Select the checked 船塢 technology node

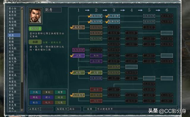tap(78, 73)
